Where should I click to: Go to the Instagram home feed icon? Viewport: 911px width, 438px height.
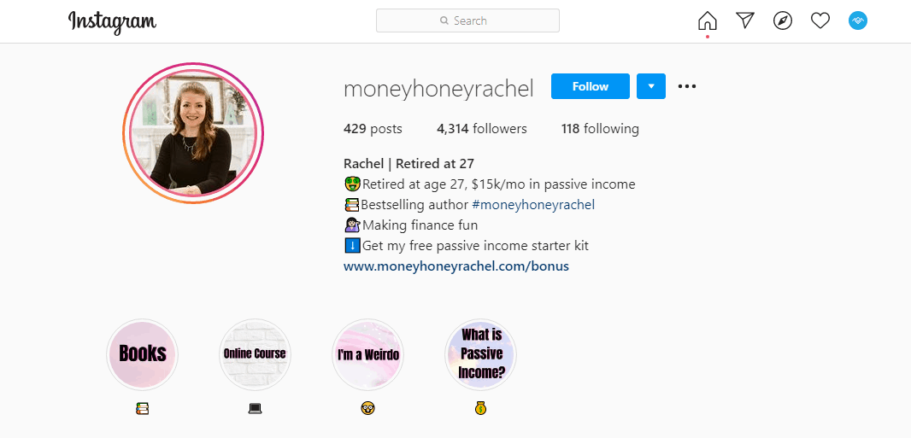[x=707, y=20]
